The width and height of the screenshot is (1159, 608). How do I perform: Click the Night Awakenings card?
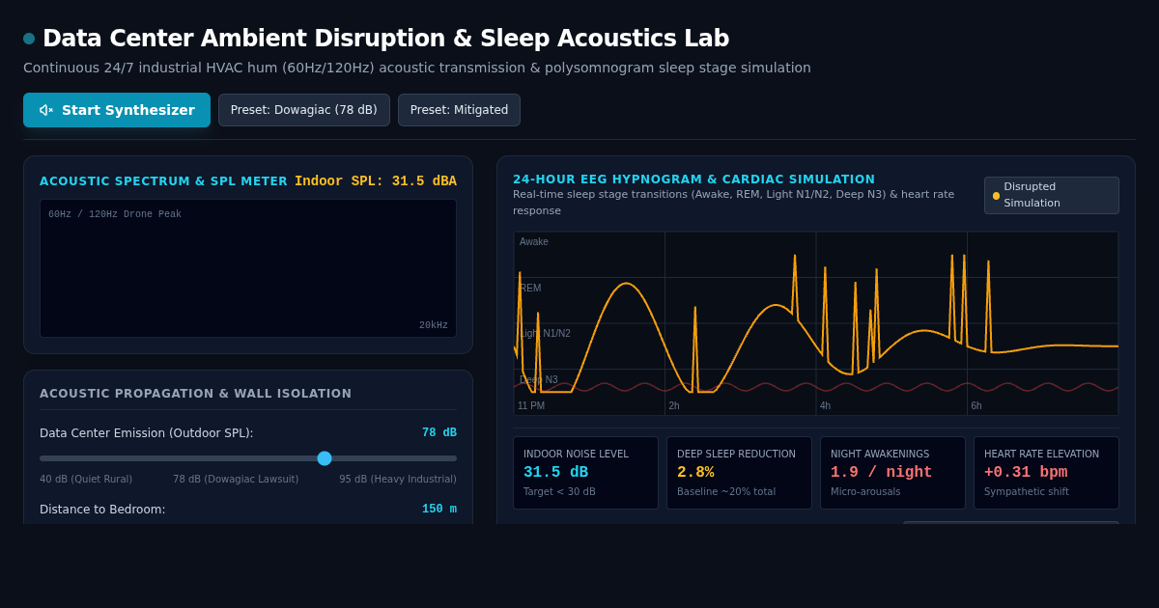click(892, 473)
